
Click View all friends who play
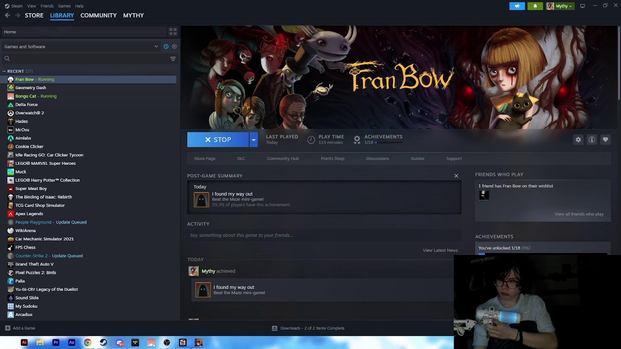[579, 214]
